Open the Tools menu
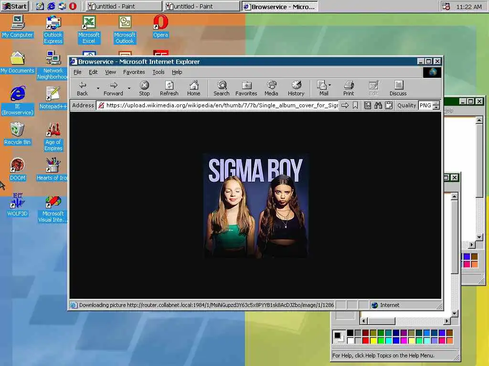489x366 pixels. pyautogui.click(x=159, y=72)
